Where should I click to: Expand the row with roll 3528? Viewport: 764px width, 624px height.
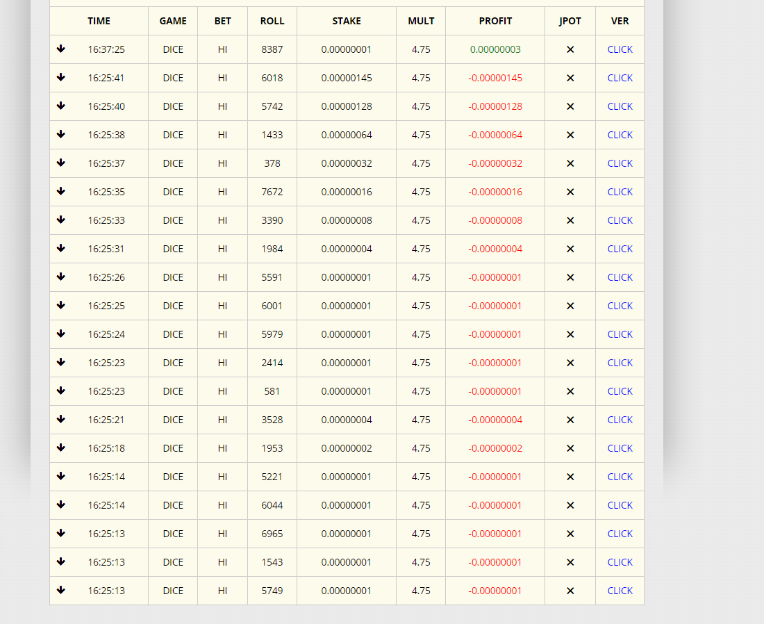pyautogui.click(x=61, y=419)
